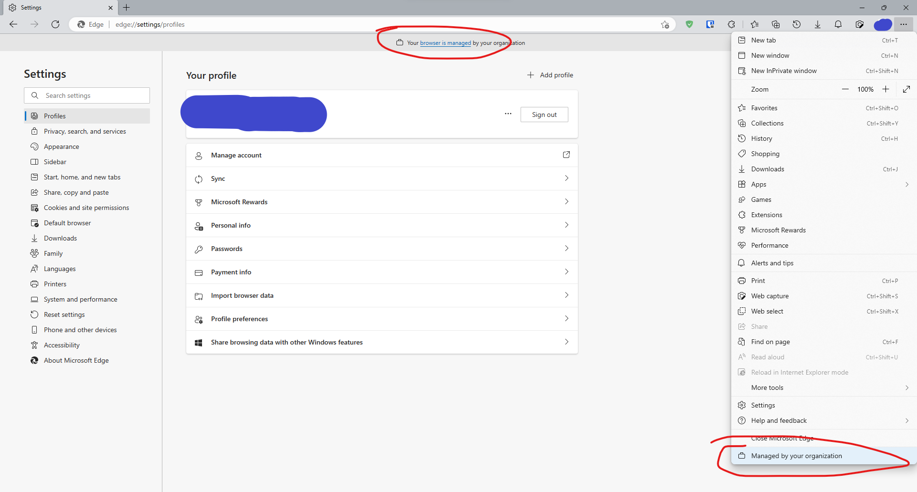Open Performance from the menu
This screenshot has height=492, width=917.
(x=823, y=245)
